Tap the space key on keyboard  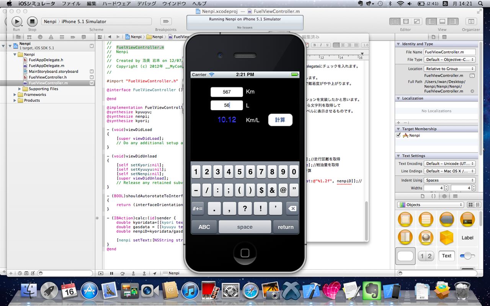pos(245,227)
